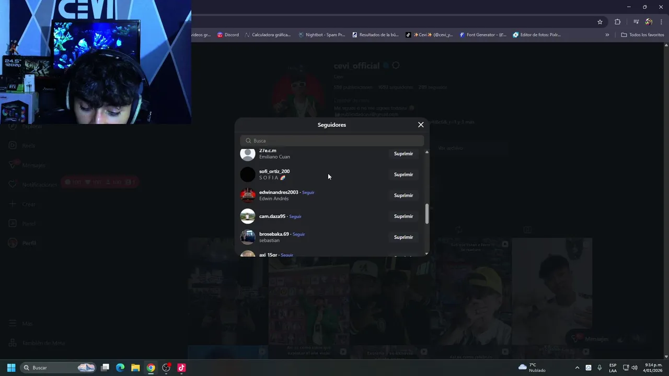This screenshot has width=669, height=376.
Task: Open the Chrome three-dot menu
Action: point(662,22)
